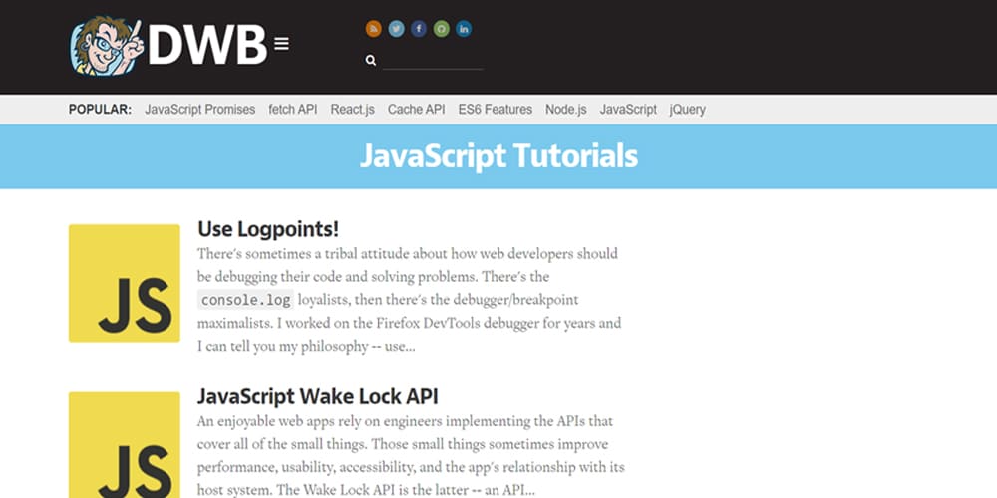Open the Use Logpoints! article title

click(x=268, y=229)
